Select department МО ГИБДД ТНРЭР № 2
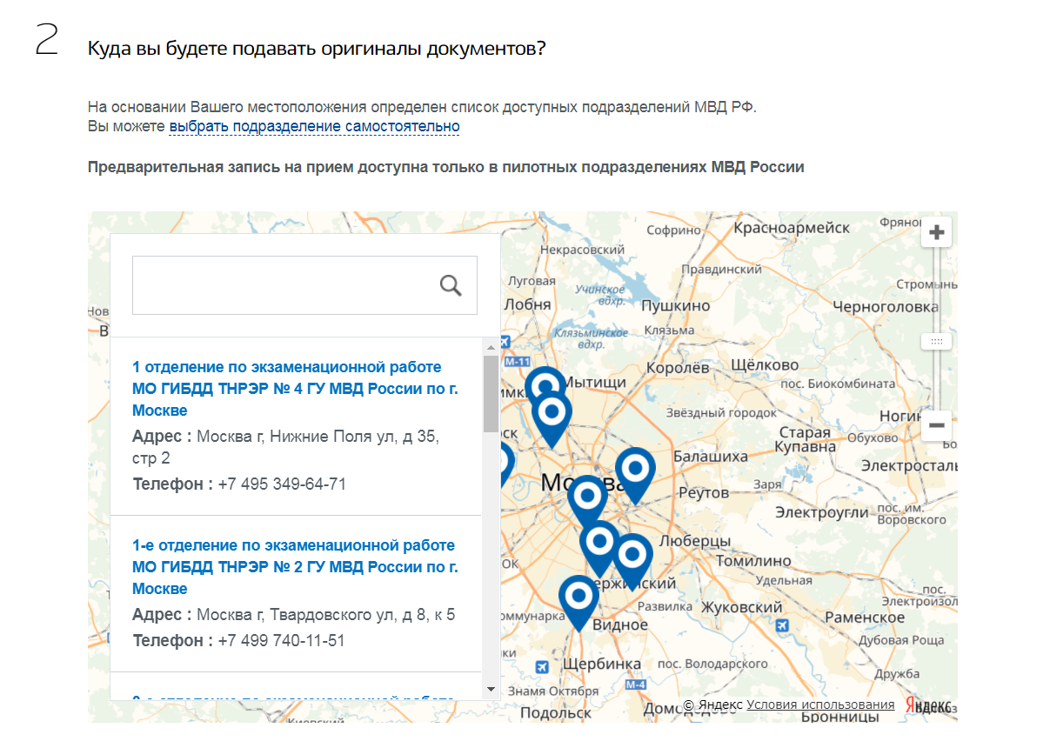Screen dimensions: 1043x748 tap(293, 567)
